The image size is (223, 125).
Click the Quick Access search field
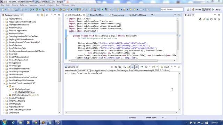(x=172, y=9)
